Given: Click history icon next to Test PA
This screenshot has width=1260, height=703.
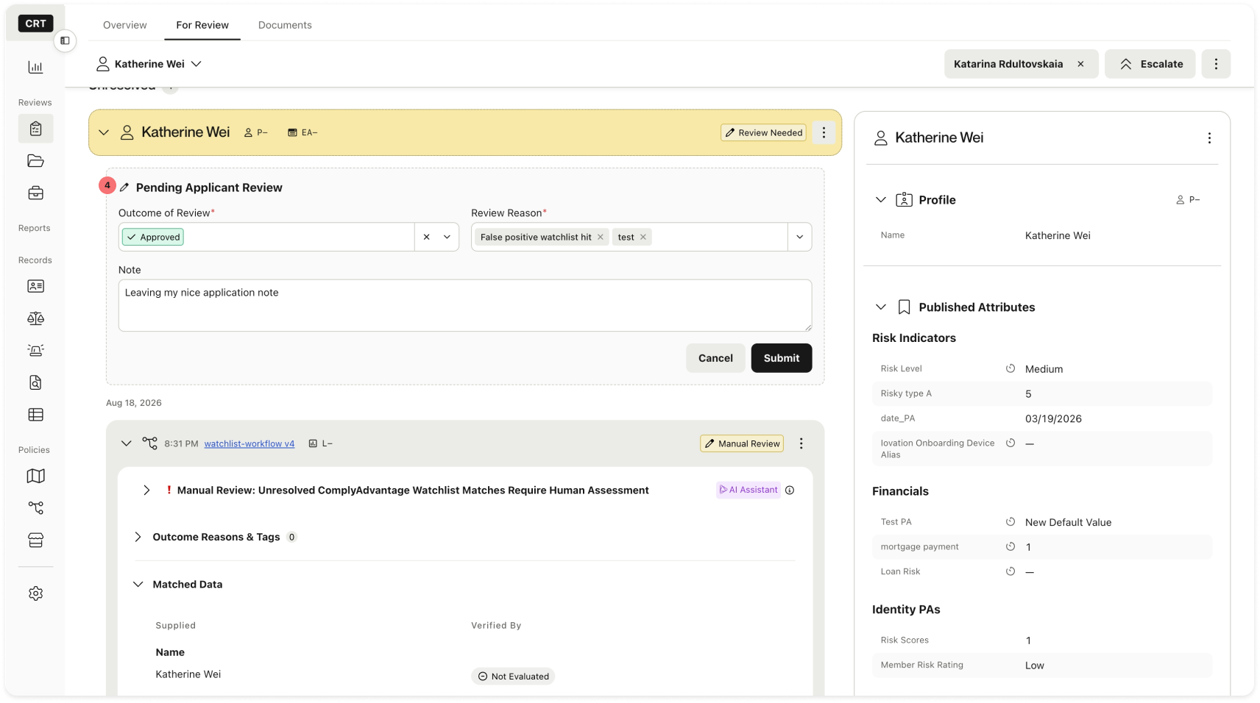Looking at the screenshot, I should click(x=1011, y=522).
